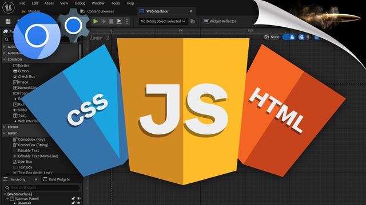Open the Asset menu
Screen dimensions: 366x205
(49, 3)
